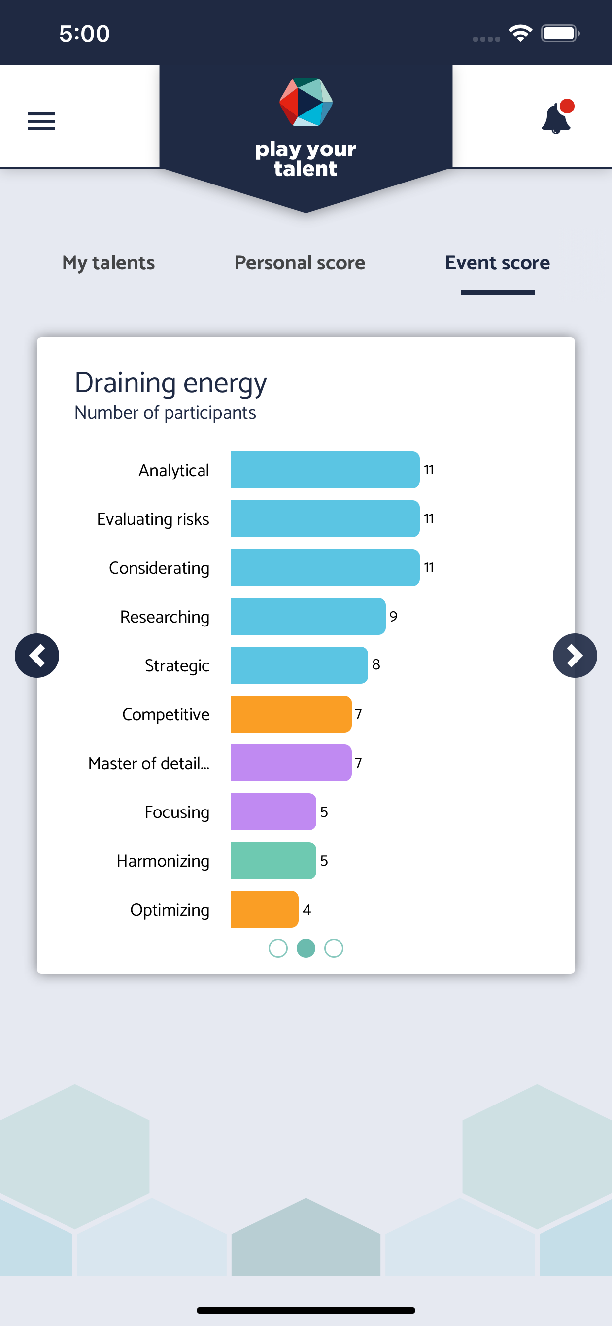This screenshot has height=1326, width=612.
Task: Select the Researching label
Action: coord(165,617)
